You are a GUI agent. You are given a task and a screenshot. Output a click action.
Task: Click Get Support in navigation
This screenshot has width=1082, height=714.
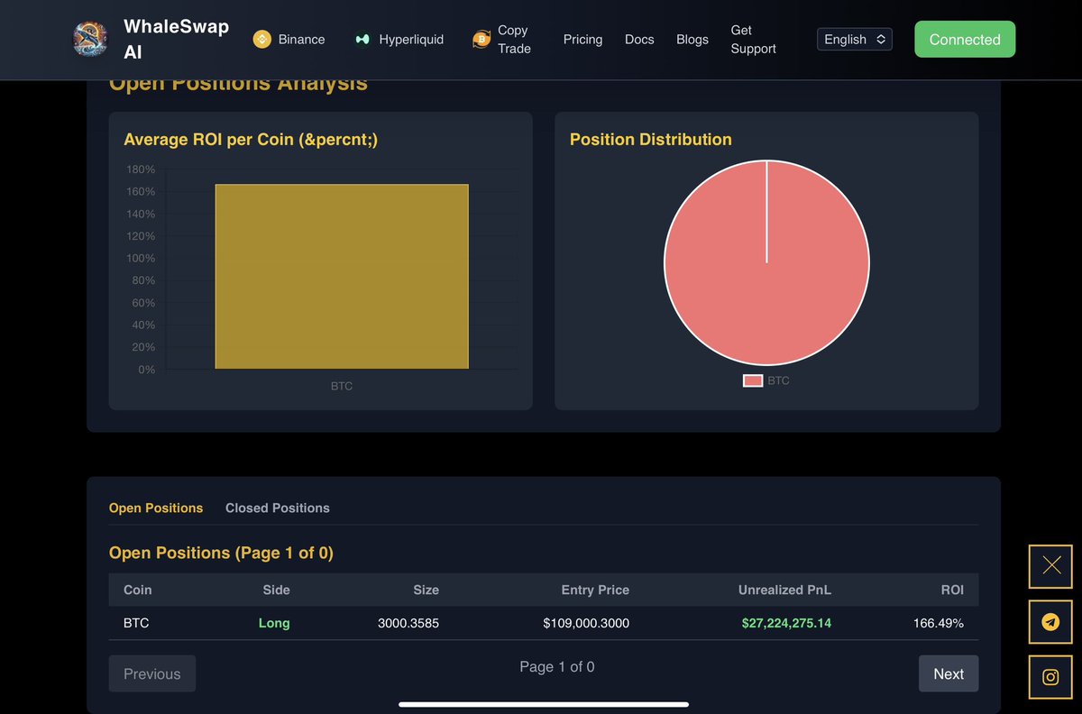pos(753,39)
